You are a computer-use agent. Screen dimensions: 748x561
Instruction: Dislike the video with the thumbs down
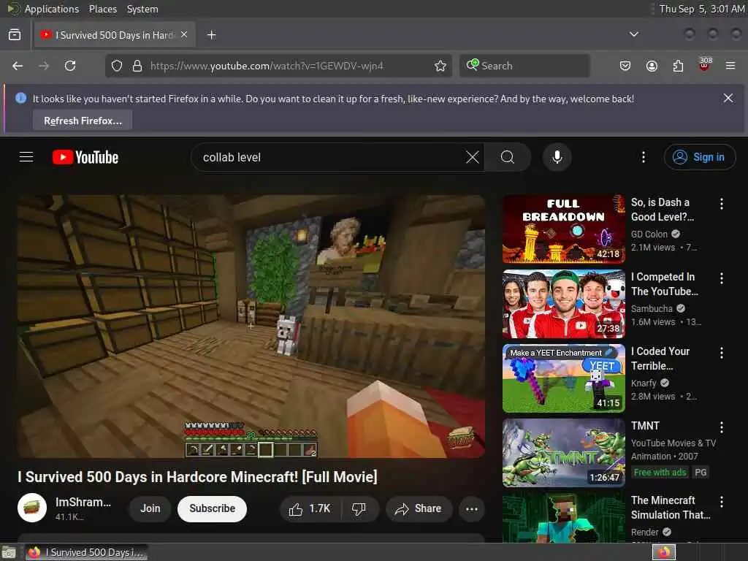point(359,508)
